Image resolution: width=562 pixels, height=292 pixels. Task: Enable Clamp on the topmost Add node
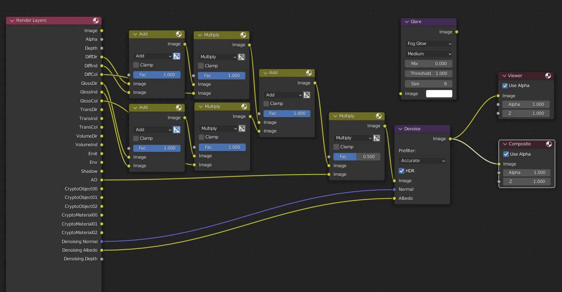(136, 65)
